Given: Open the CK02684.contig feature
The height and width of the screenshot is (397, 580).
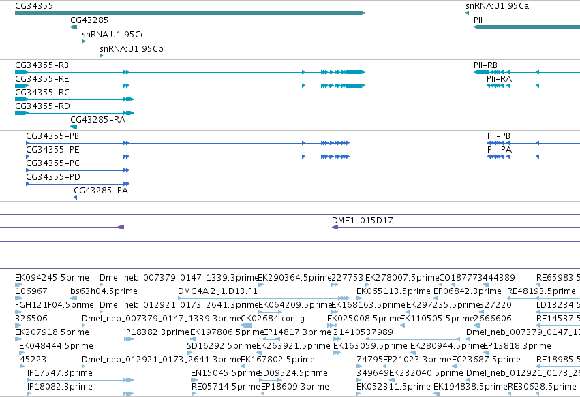Looking at the screenshot, I should (272, 319).
